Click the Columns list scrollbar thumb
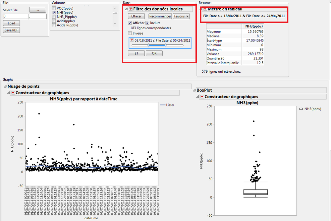Screen dimensions: 331x221 (115, 13)
